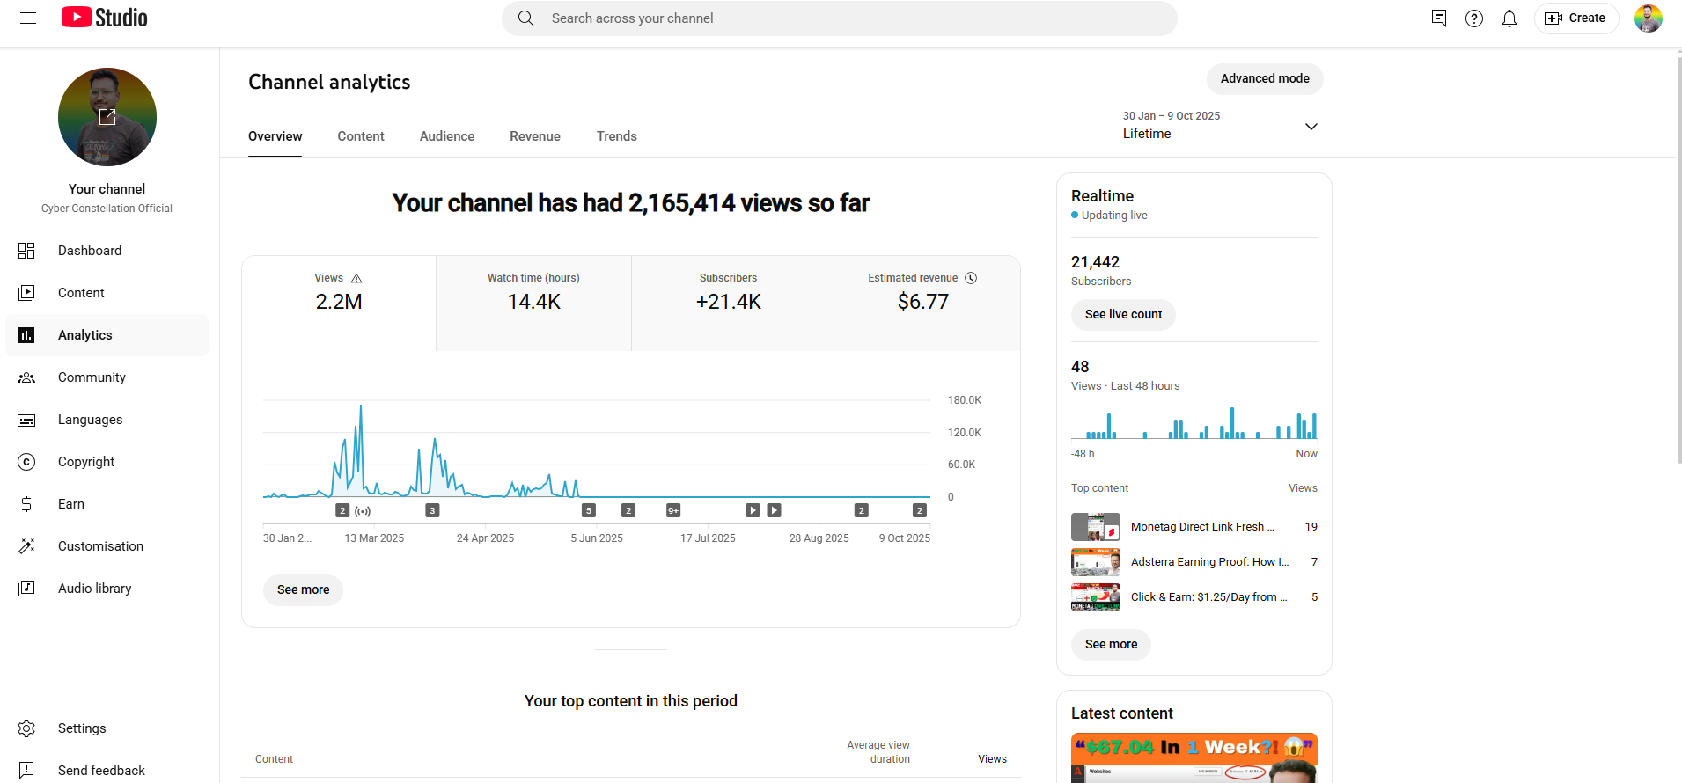This screenshot has width=1682, height=783.
Task: Switch to the Audience tab
Action: [x=447, y=136]
